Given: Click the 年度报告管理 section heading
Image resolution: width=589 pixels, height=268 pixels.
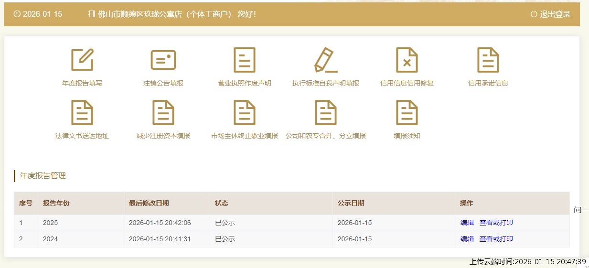Looking at the screenshot, I should pos(43,176).
